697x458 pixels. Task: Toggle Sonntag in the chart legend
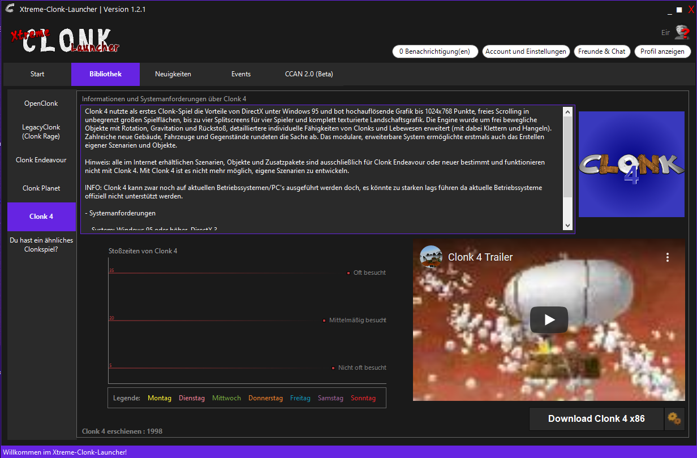pyautogui.click(x=363, y=398)
